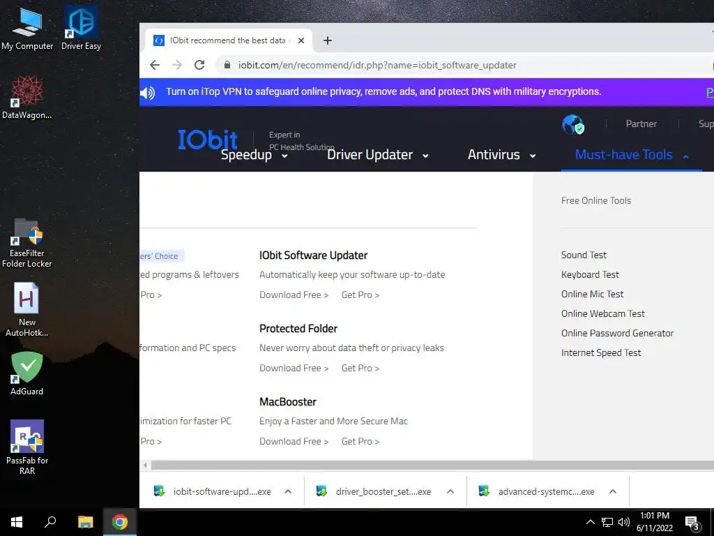This screenshot has height=536, width=714.
Task: Open EaseFilter Folder Locker shortcut
Action: 27,242
